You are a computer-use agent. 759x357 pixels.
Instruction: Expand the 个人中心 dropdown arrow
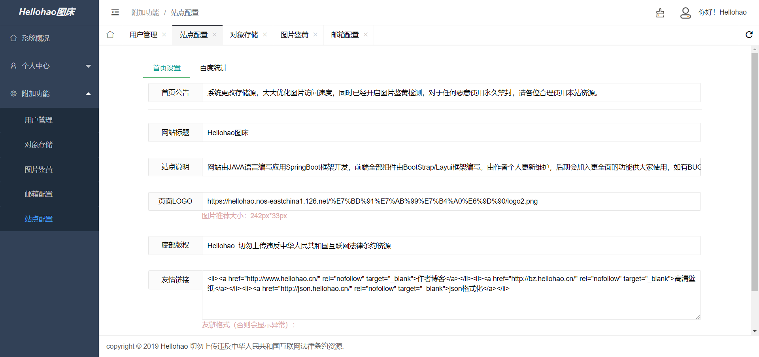pyautogui.click(x=89, y=66)
